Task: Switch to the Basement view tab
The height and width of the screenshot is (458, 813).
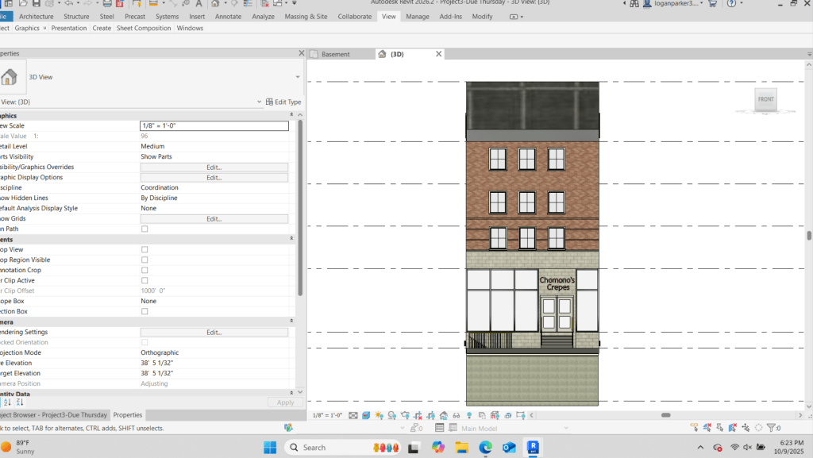Action: [x=336, y=54]
